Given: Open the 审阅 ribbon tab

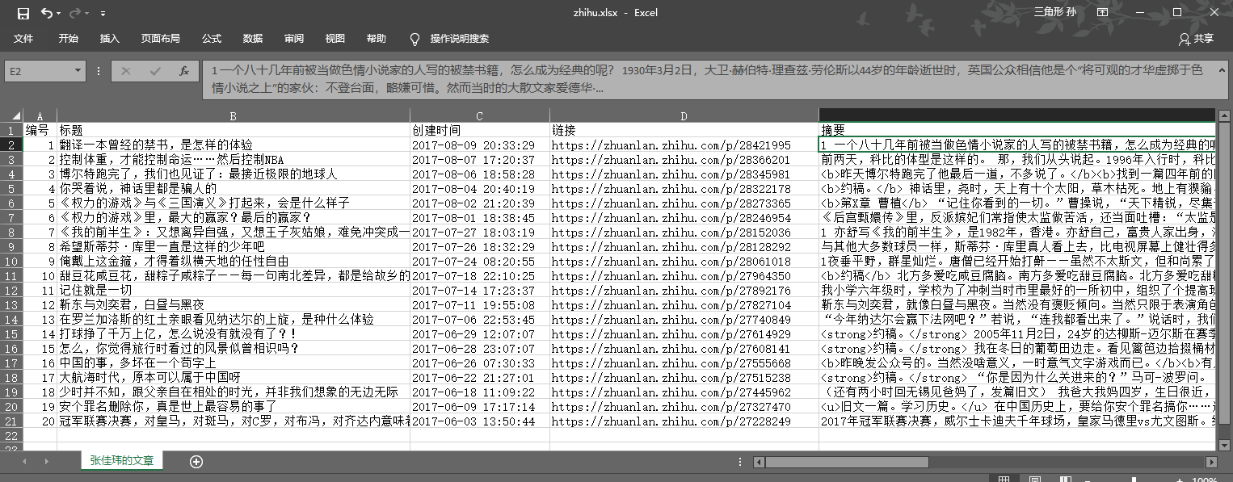Looking at the screenshot, I should [294, 39].
